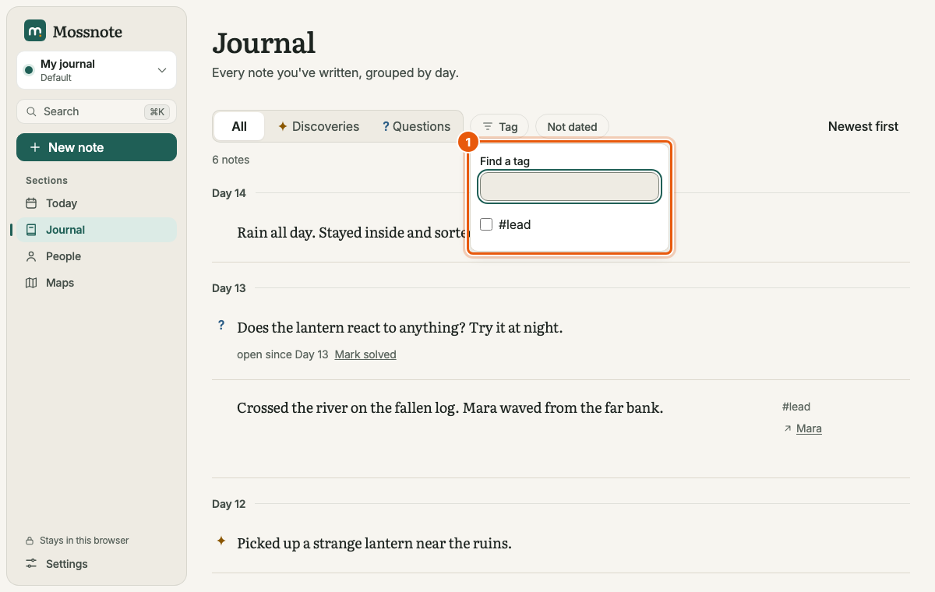Click the arrow icon next to Mara
The height and width of the screenshot is (592, 935).
787,428
